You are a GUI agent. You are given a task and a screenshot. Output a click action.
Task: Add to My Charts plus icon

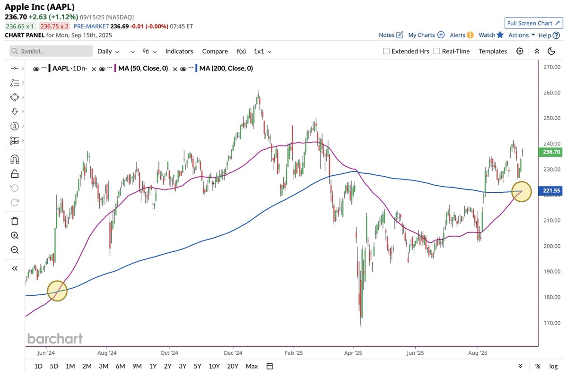click(x=441, y=35)
